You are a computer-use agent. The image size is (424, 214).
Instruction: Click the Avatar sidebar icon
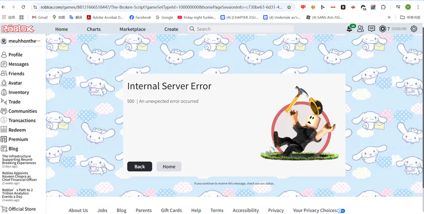tap(4, 83)
